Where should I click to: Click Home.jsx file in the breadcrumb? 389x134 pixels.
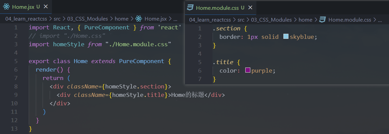click(x=156, y=19)
